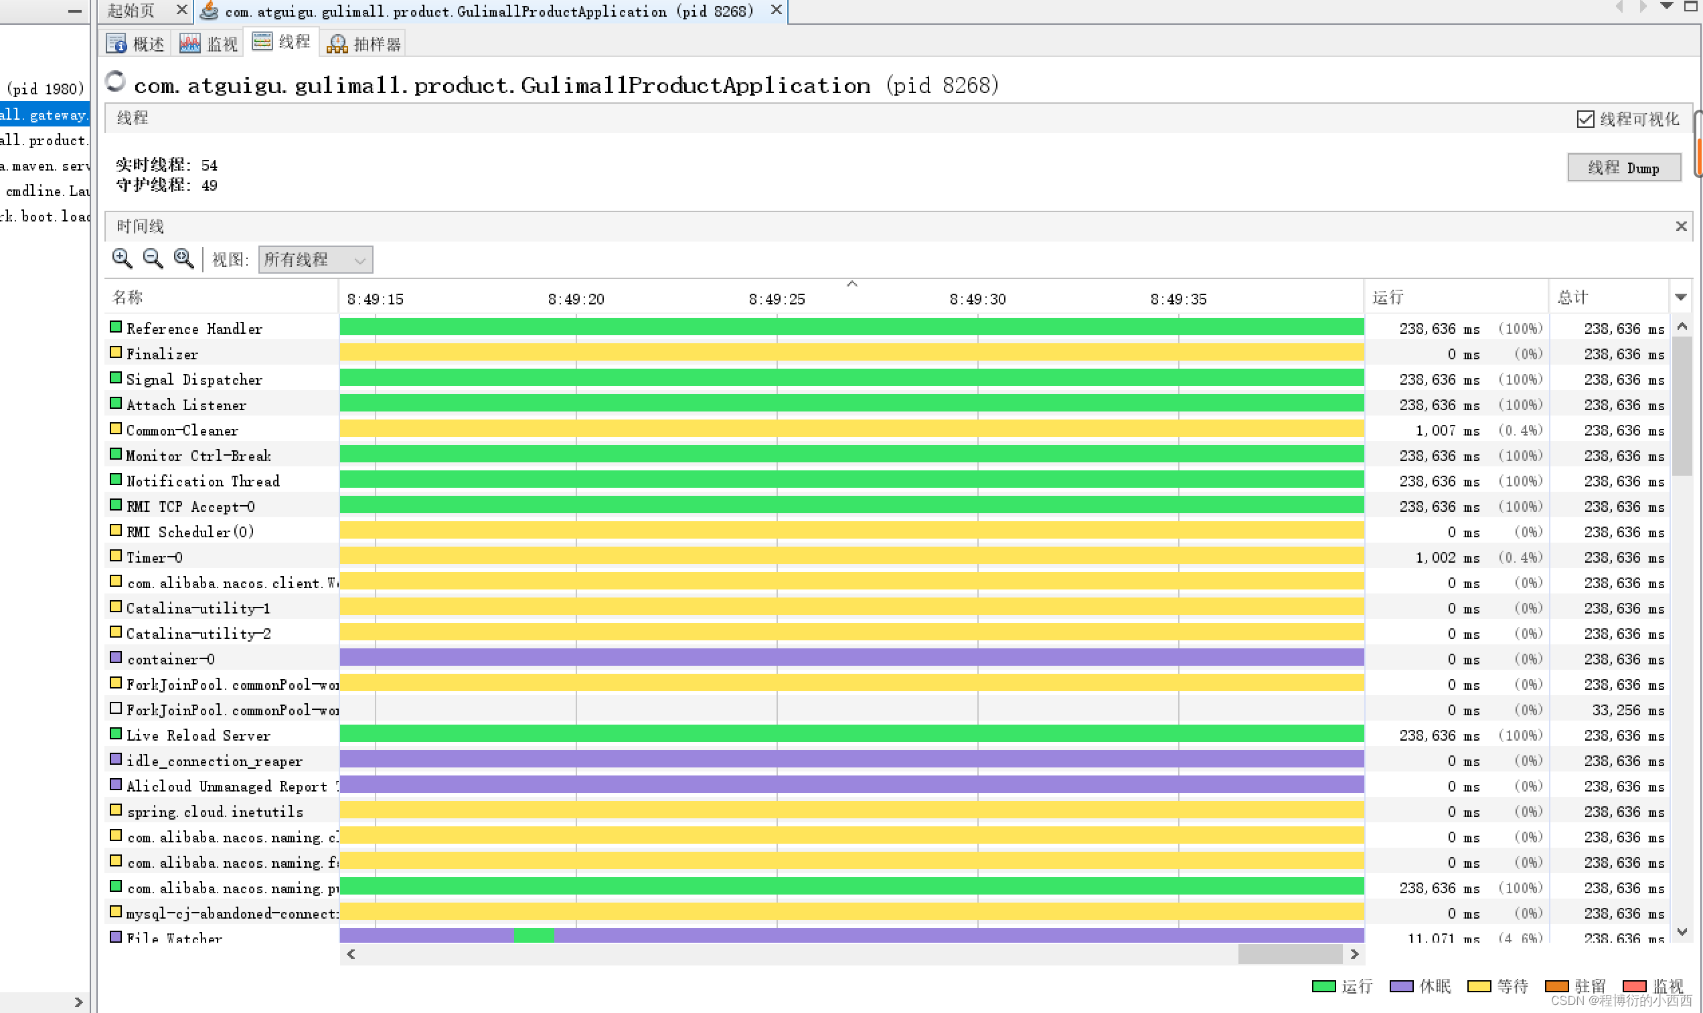The image size is (1703, 1013).
Task: Click the Java icon on application tab
Action: pos(209,10)
